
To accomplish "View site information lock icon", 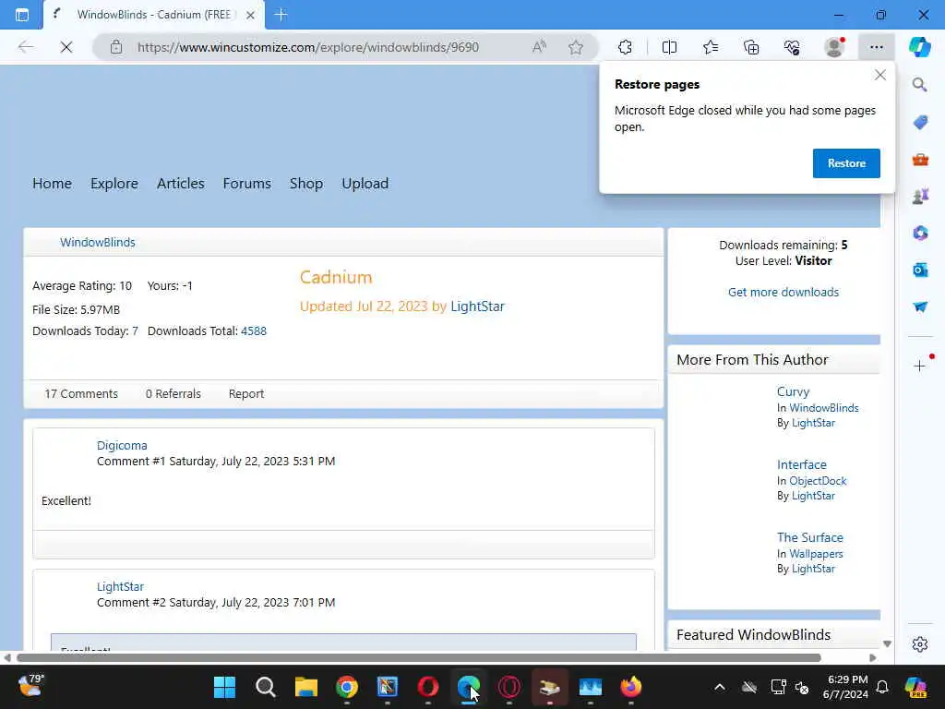I will [116, 47].
